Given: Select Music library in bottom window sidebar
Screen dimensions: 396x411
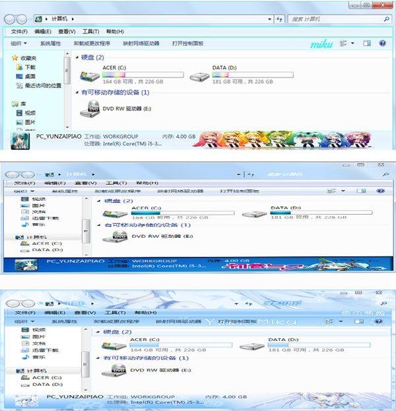Looking at the screenshot, I should [34, 357].
